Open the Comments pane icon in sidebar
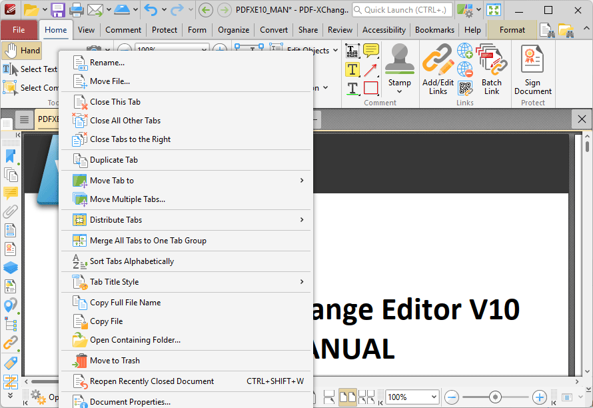593x408 pixels. [11, 193]
